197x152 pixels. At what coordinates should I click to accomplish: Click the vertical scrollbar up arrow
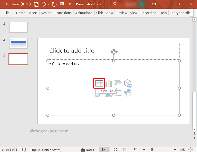tap(194, 19)
